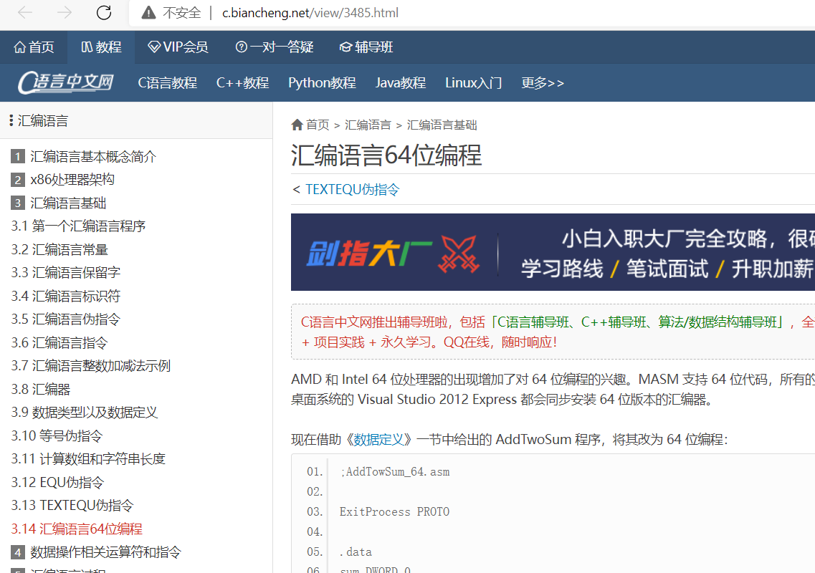The height and width of the screenshot is (573, 815).
Task: Open 3.2 汇编语言常量
Action: (59, 249)
